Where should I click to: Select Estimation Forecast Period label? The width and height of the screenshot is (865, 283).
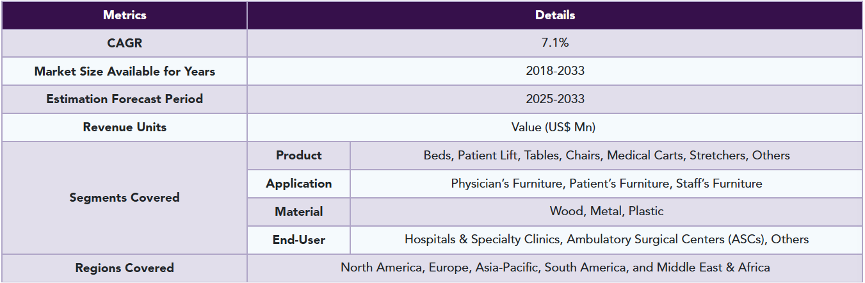124,99
